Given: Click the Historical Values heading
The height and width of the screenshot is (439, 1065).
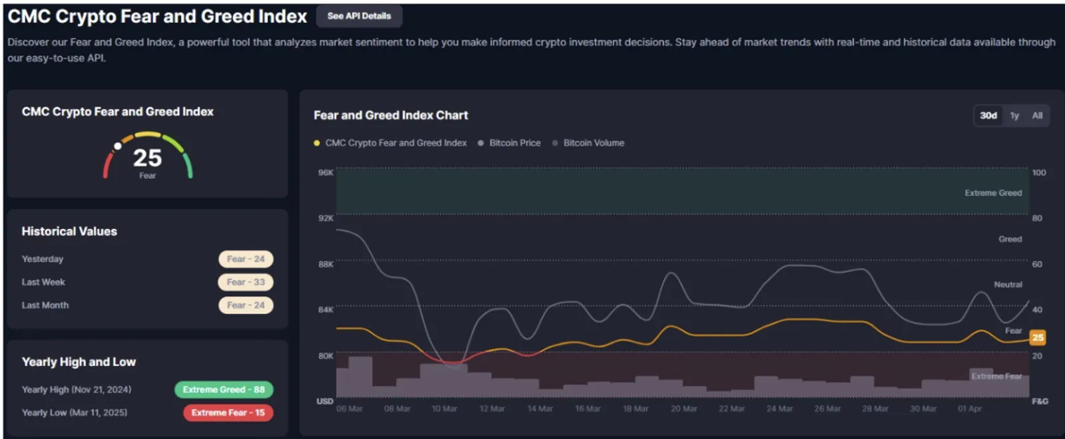Looking at the screenshot, I should [69, 231].
